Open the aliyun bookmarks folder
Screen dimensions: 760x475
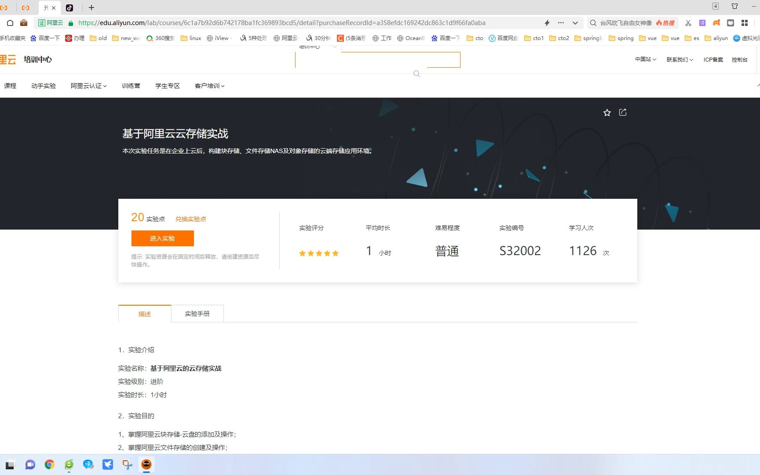pos(716,38)
